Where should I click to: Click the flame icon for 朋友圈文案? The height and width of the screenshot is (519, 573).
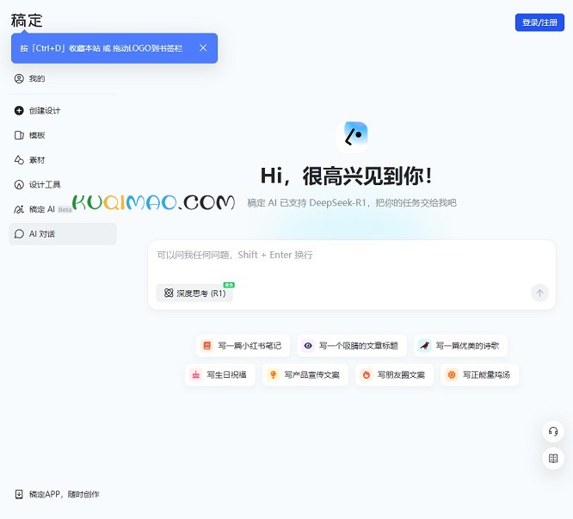click(367, 374)
